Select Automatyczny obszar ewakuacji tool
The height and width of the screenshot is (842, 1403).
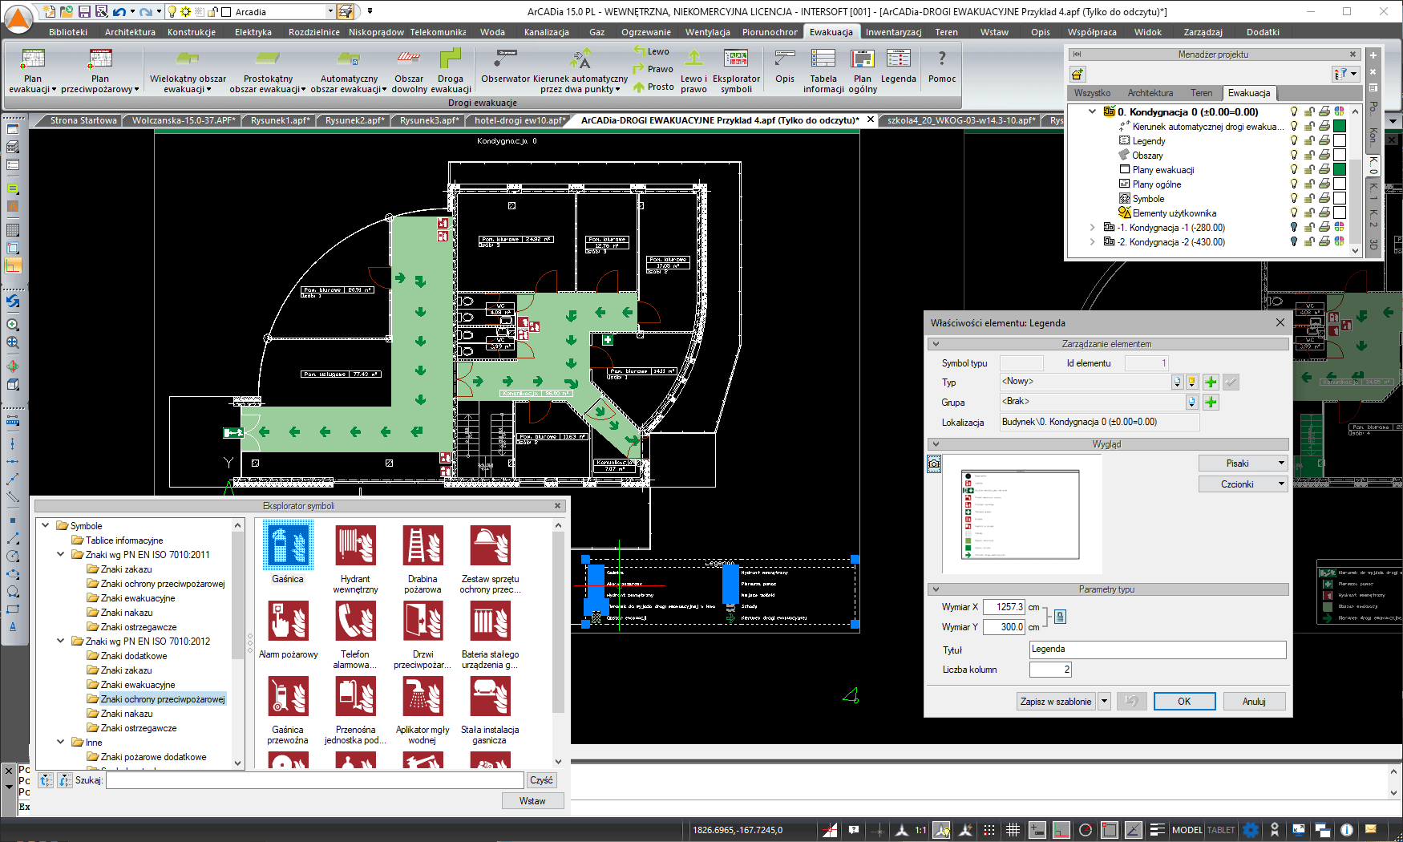coord(349,71)
